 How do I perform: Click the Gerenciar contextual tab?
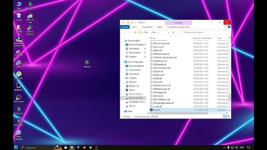coord(178,22)
